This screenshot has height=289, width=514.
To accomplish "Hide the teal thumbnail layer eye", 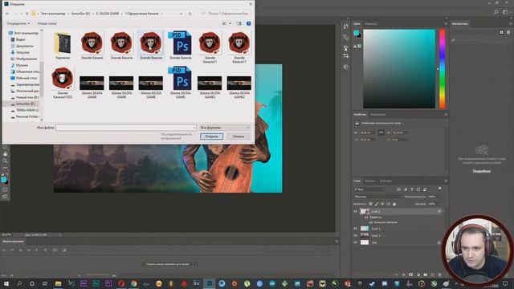I will (355, 229).
